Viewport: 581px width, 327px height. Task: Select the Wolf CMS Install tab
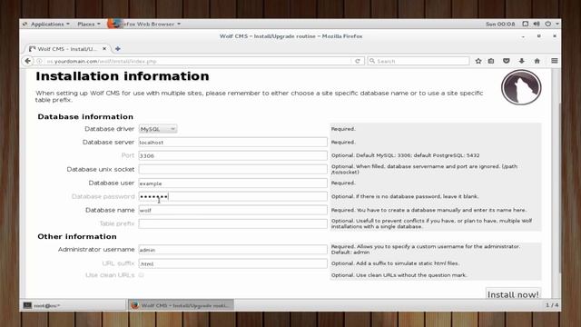click(x=66, y=48)
